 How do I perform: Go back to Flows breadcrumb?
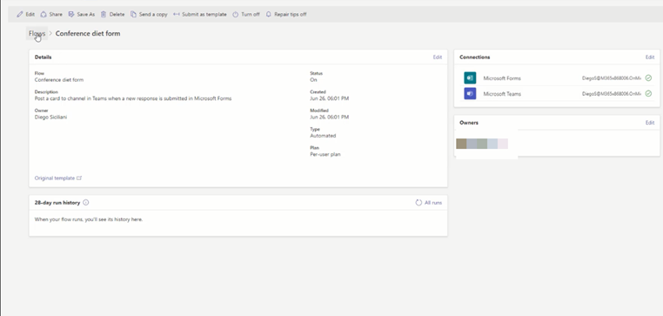click(37, 33)
